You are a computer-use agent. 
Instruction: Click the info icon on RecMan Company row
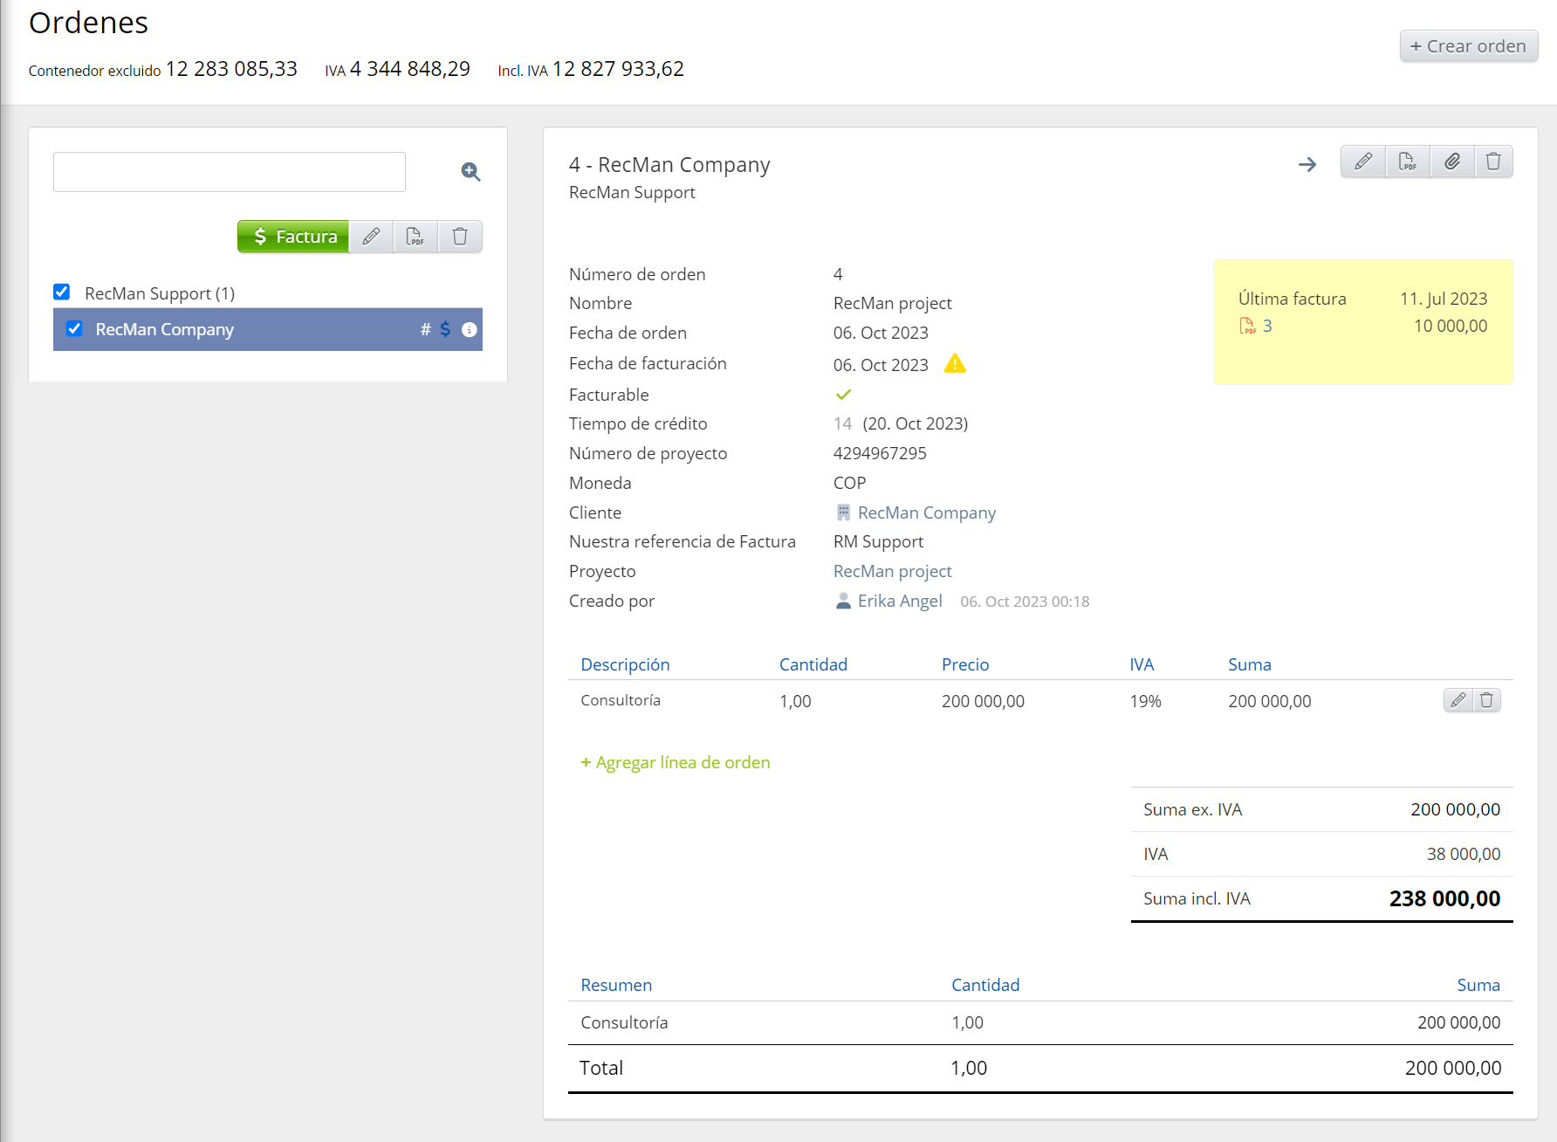click(469, 329)
